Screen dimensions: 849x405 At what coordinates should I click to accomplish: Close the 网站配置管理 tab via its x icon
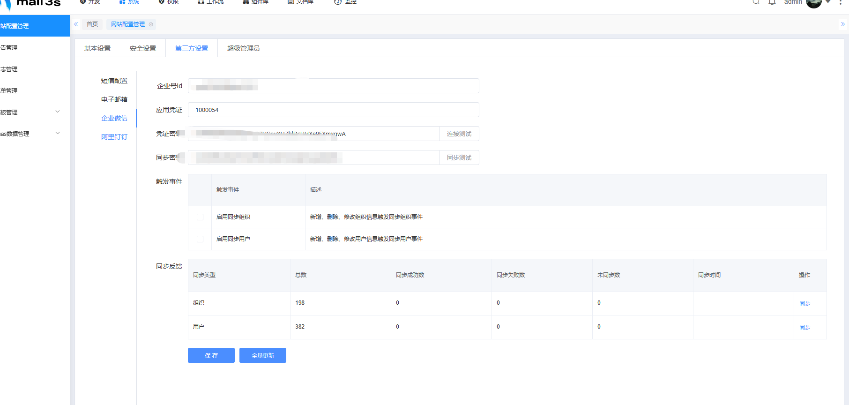coord(151,24)
